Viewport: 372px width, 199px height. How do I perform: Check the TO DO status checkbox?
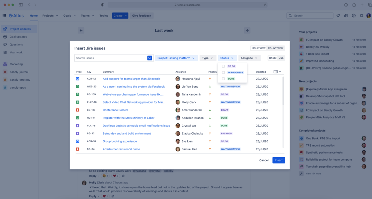[223, 66]
